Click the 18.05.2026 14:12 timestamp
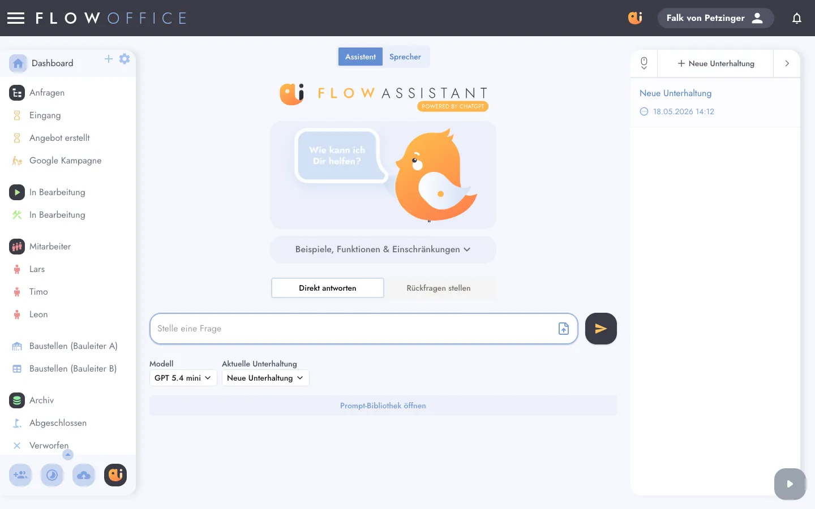The image size is (815, 509). coord(684,111)
